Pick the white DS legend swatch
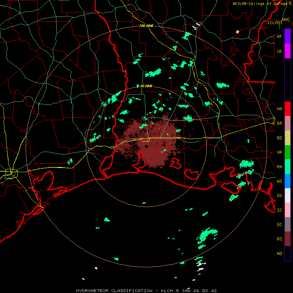 click(287, 195)
